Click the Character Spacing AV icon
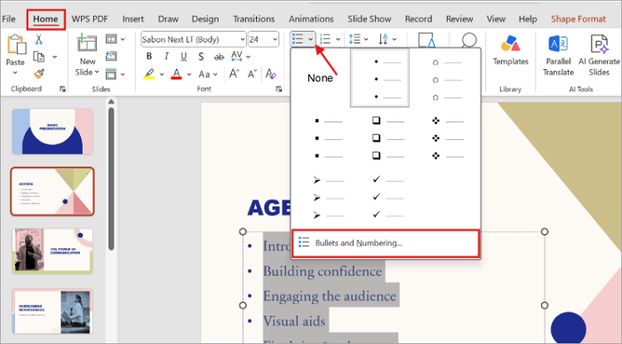 [x=236, y=56]
